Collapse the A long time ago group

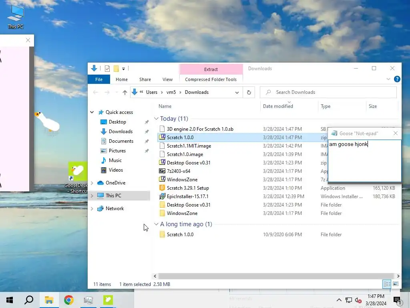coord(156,224)
